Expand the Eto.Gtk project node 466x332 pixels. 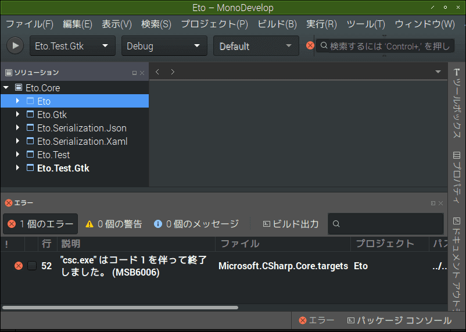(17, 114)
